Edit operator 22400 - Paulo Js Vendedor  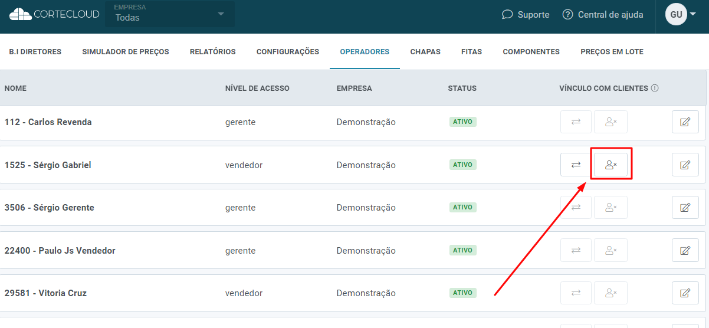(x=685, y=250)
